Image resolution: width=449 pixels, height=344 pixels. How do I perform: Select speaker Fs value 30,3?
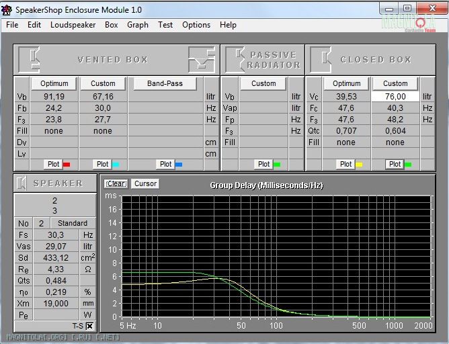coord(56,235)
